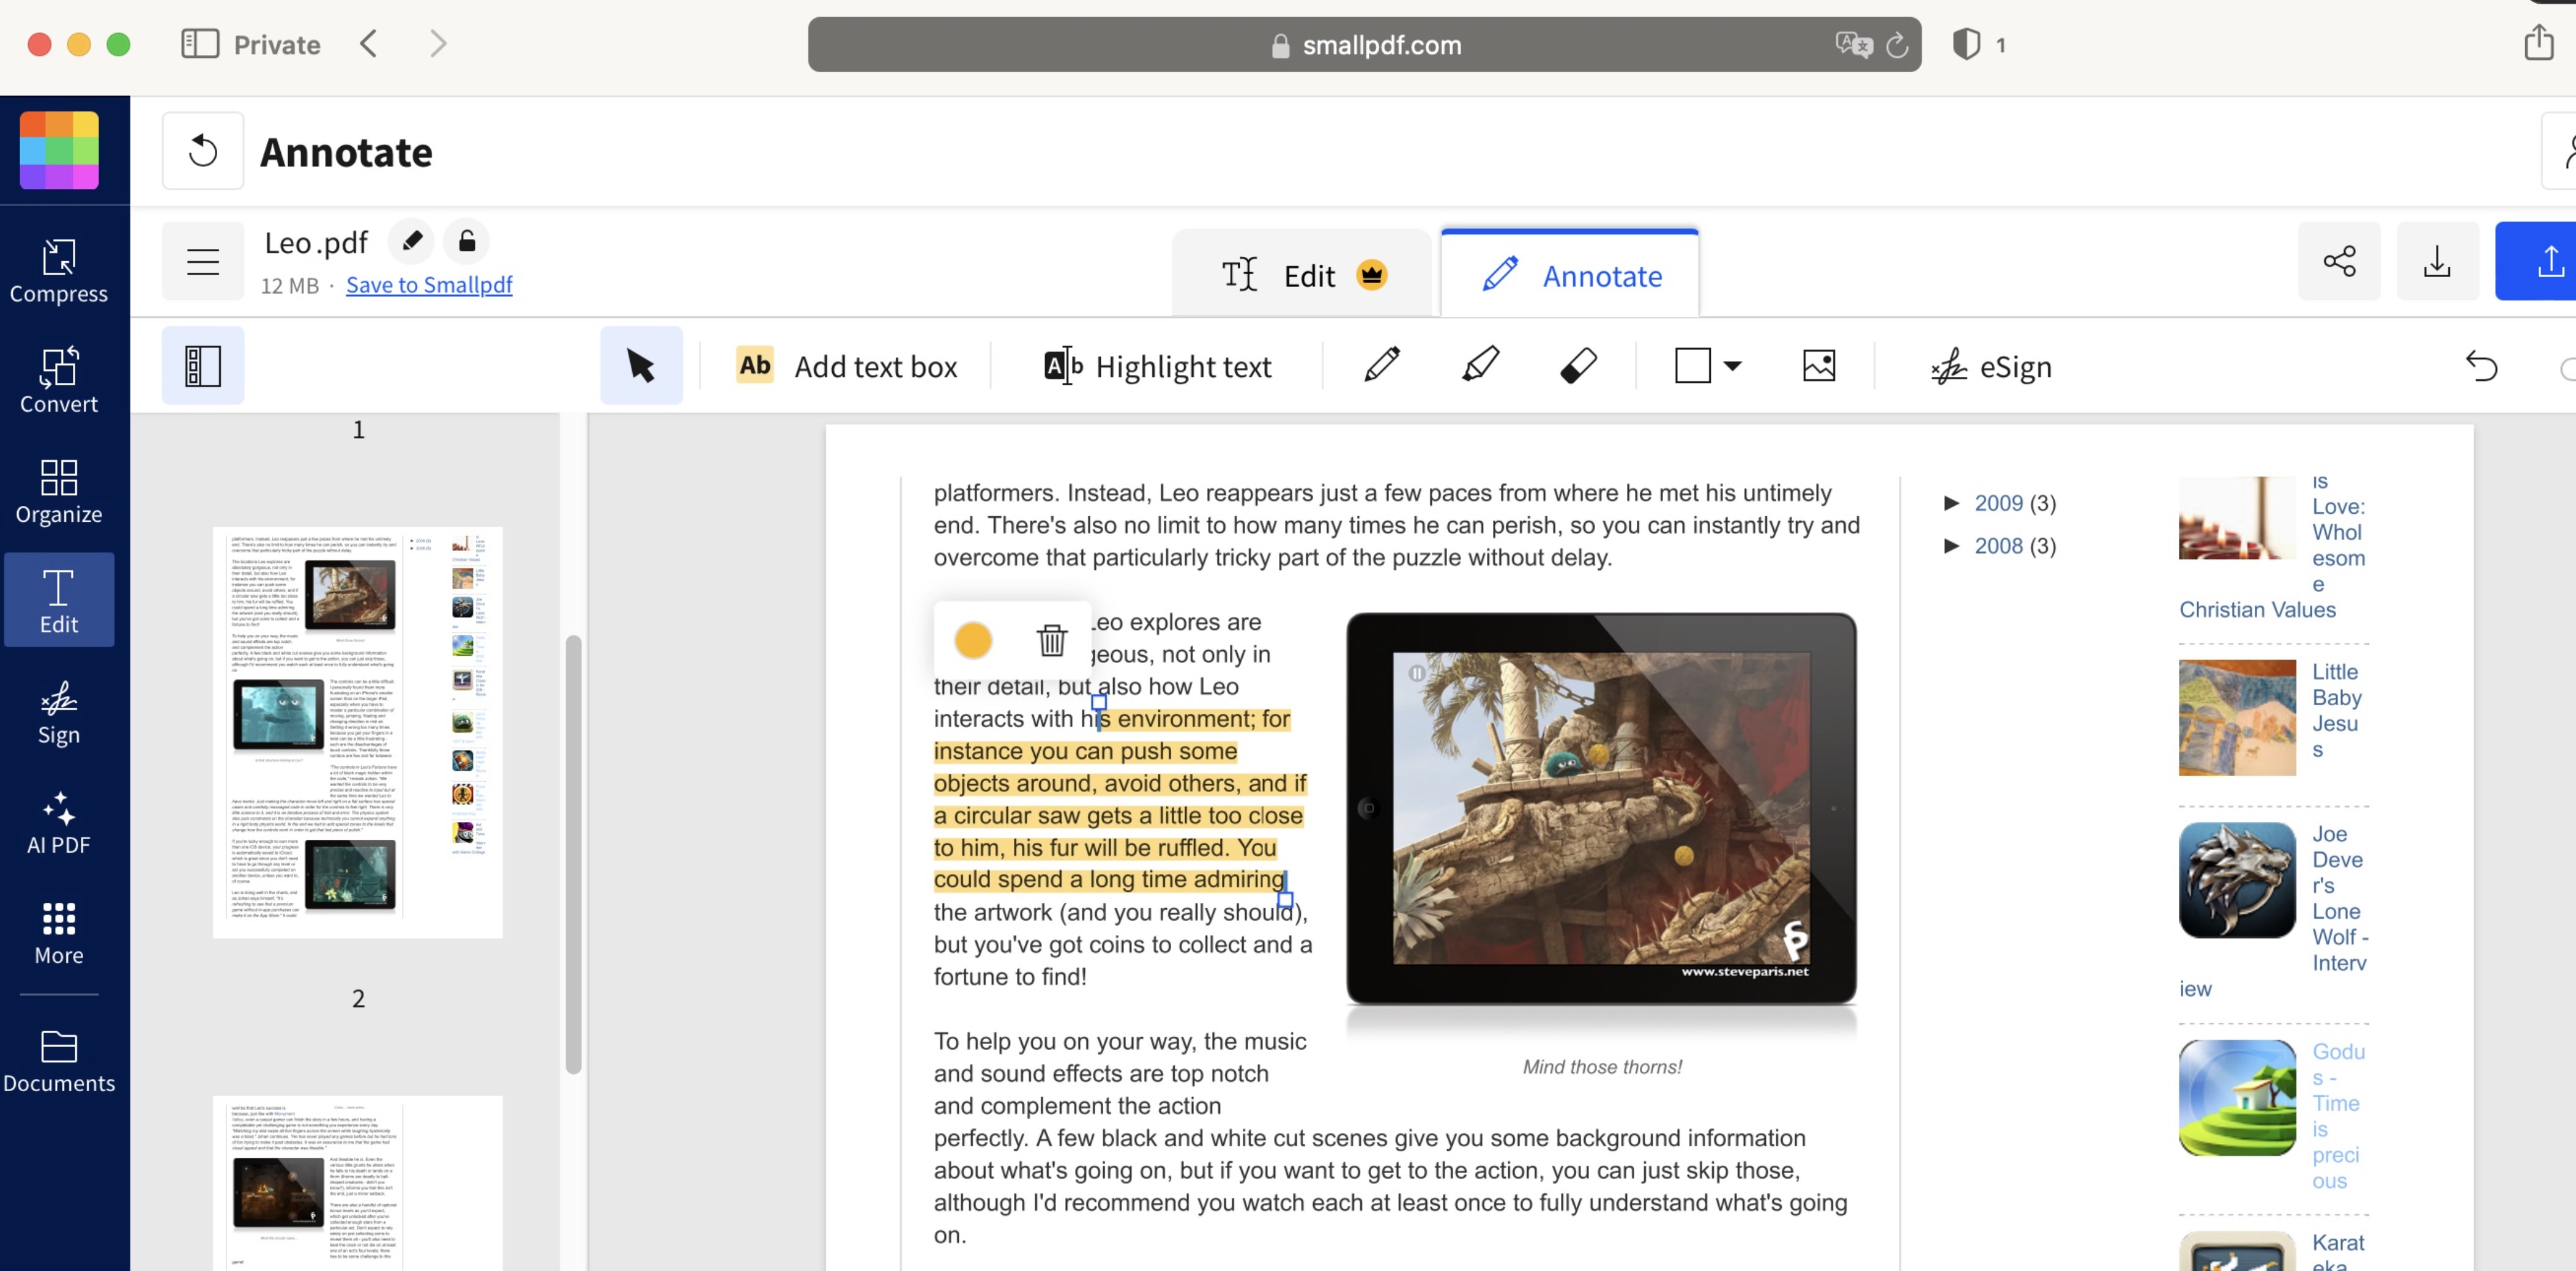Expand the 2009 archive entry
The width and height of the screenshot is (2576, 1271).
[x=1951, y=503]
